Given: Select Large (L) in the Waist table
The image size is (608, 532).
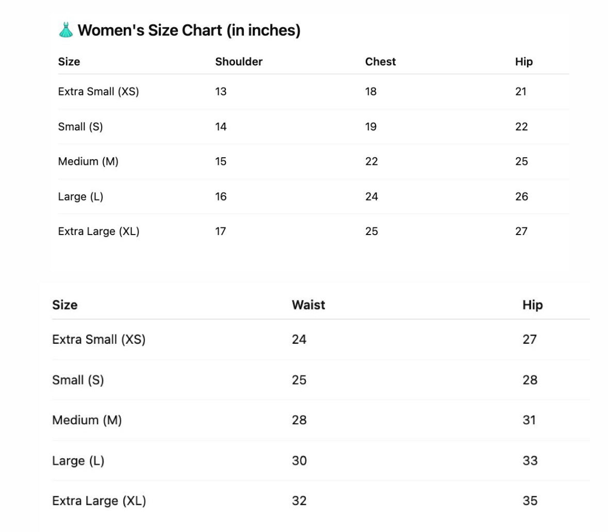Looking at the screenshot, I should pyautogui.click(x=78, y=460).
